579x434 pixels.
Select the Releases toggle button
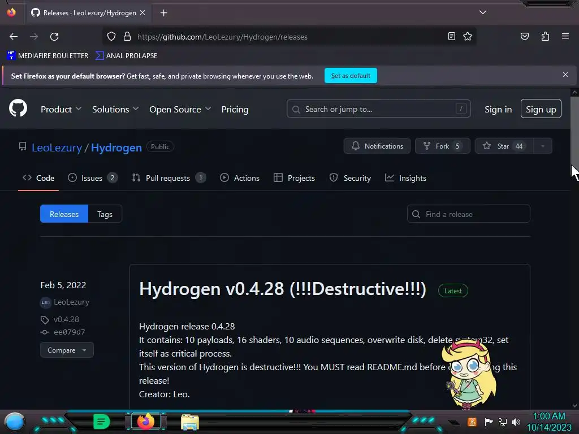64,214
